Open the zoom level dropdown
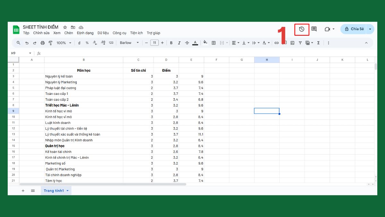The width and height of the screenshot is (385, 217). 64,42
